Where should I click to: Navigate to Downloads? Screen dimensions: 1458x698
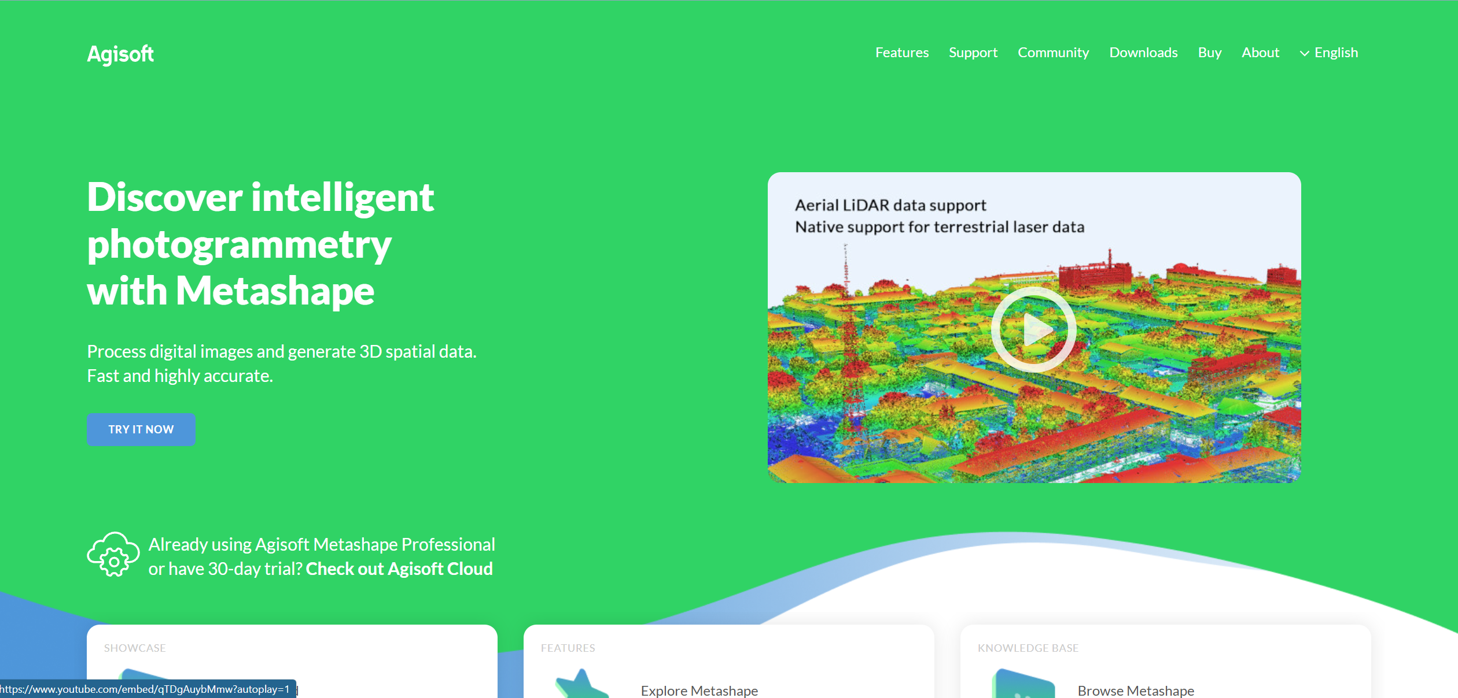[1143, 53]
